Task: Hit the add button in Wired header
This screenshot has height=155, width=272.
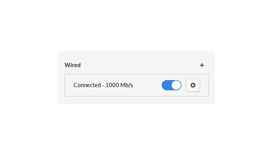Action: click(x=202, y=65)
